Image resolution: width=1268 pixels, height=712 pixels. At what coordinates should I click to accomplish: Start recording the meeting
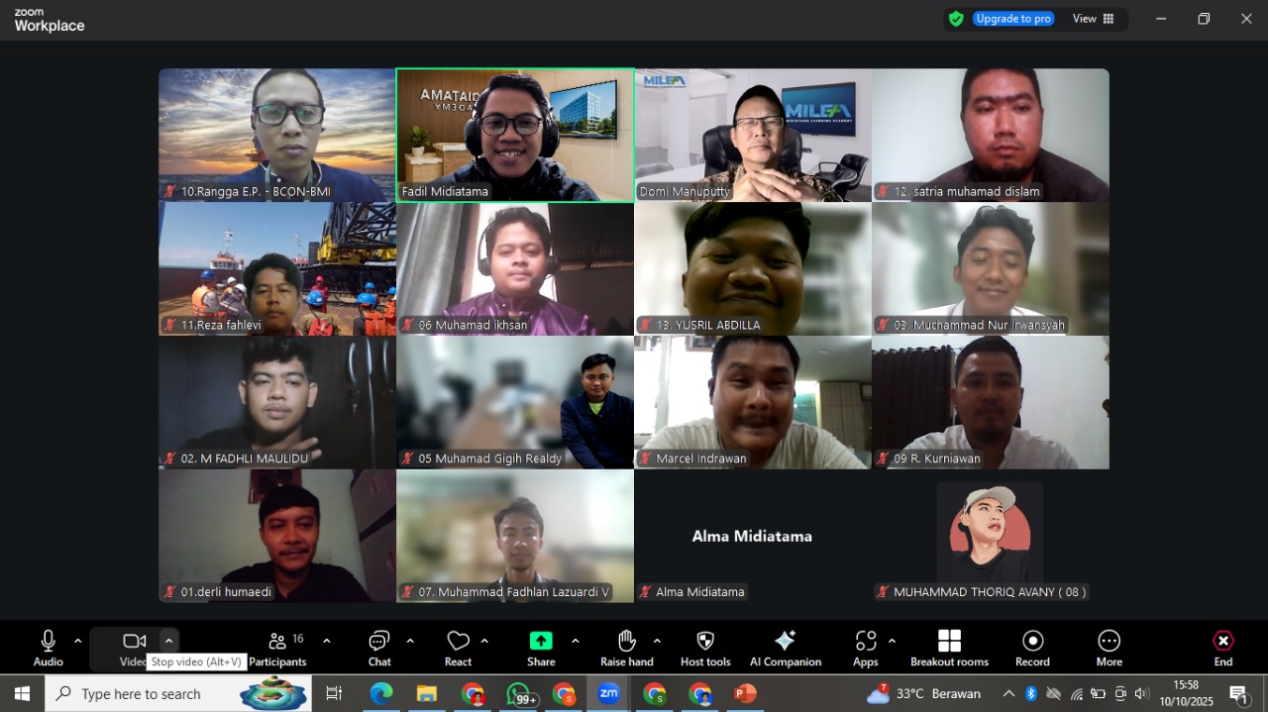pos(1032,648)
